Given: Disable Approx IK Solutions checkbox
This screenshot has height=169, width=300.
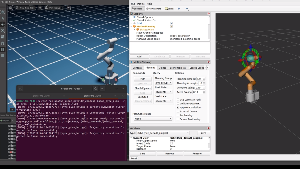Looking at the screenshot, I should 178,107.
